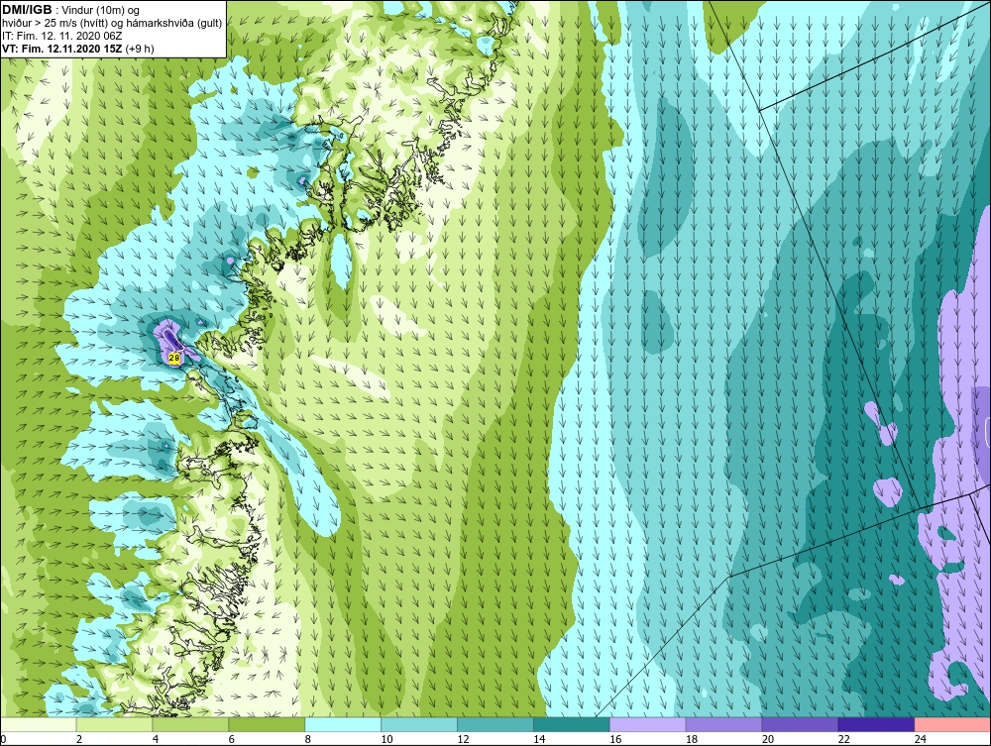
Task: Click the 0-2 m/s pale legend swatch
Action: [x=38, y=724]
